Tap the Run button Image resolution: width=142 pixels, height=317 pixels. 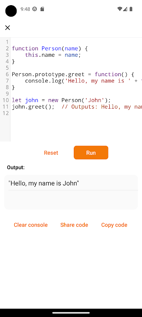(91, 153)
